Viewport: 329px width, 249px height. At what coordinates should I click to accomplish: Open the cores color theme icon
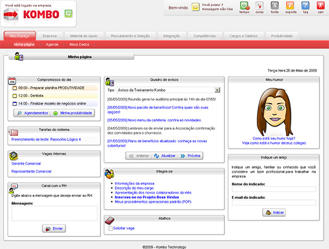point(260,5)
